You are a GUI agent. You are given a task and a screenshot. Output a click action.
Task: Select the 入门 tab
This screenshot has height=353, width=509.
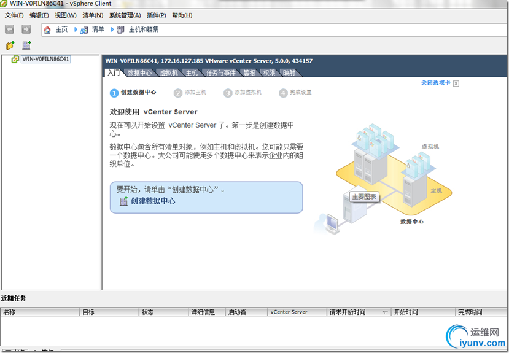pos(114,72)
